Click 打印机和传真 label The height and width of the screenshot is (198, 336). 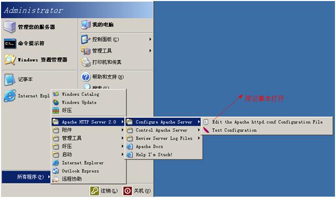[107, 62]
